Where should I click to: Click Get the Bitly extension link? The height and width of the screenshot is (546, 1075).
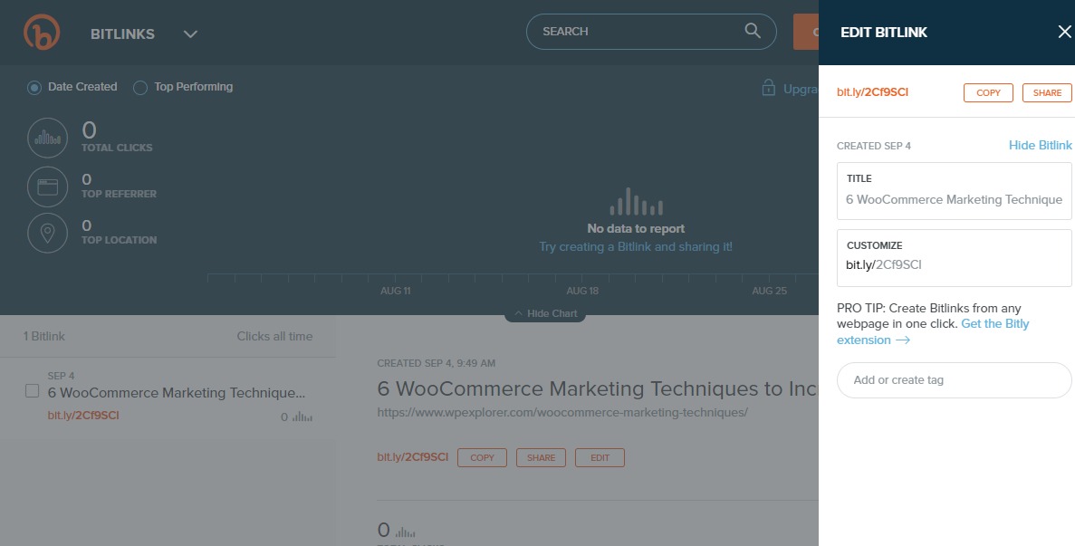click(933, 331)
